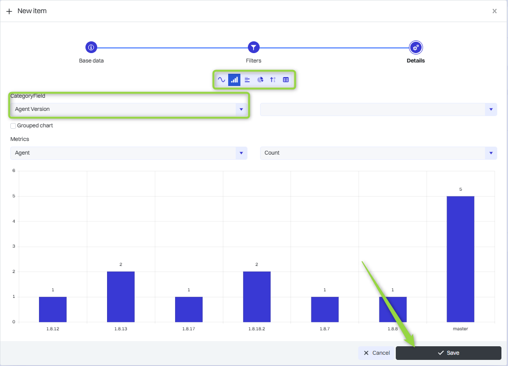Click the master bar in the chart

pyautogui.click(x=460, y=258)
